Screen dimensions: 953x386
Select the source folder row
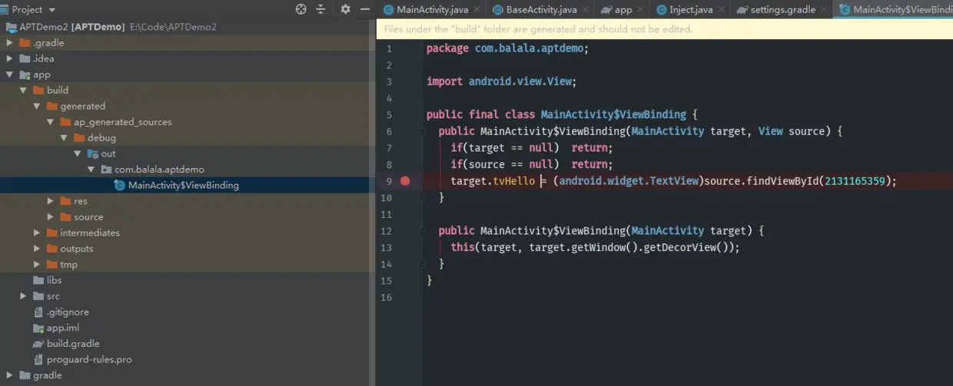[x=188, y=217]
